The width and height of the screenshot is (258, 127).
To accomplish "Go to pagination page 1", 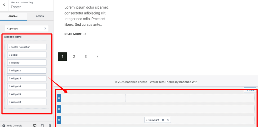I will pyautogui.click(x=62, y=57).
